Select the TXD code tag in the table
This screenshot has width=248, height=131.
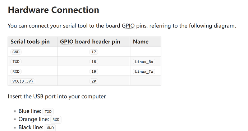point(16,62)
